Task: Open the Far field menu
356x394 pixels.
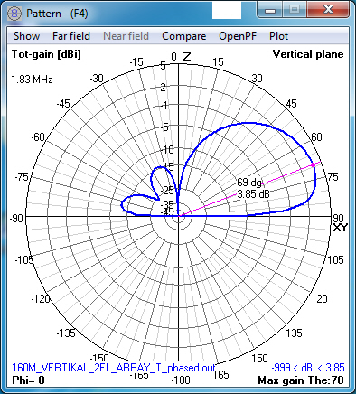Action: click(71, 36)
